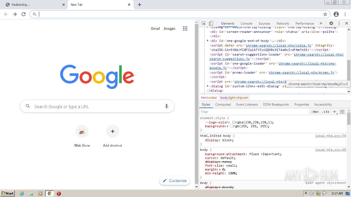Screen dimensions: 351x197
Task: Switch to the Performance tab
Action: pyautogui.click(x=305, y=24)
